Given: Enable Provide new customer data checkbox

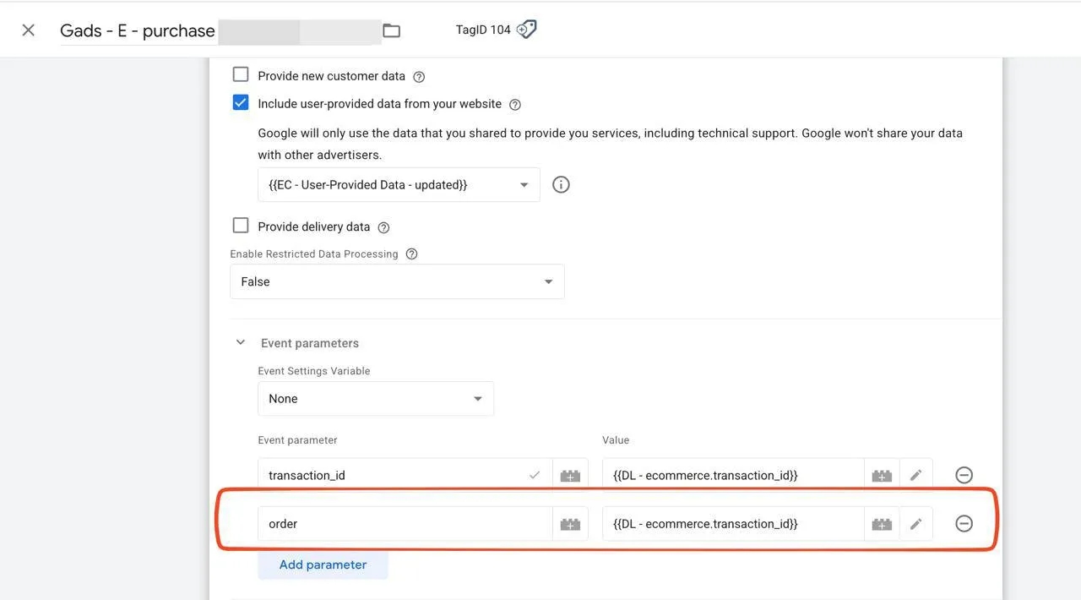Looking at the screenshot, I should pos(241,74).
